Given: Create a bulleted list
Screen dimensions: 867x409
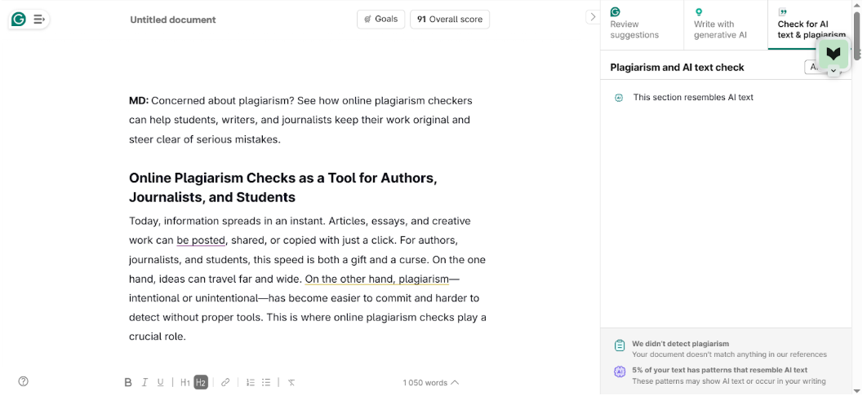Looking at the screenshot, I should click(266, 382).
